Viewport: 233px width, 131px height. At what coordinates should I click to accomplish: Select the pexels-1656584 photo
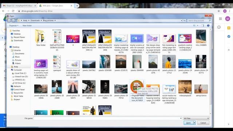pyautogui.click(x=105, y=63)
